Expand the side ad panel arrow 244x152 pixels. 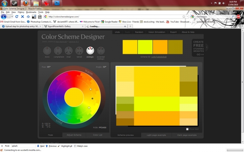point(207,47)
